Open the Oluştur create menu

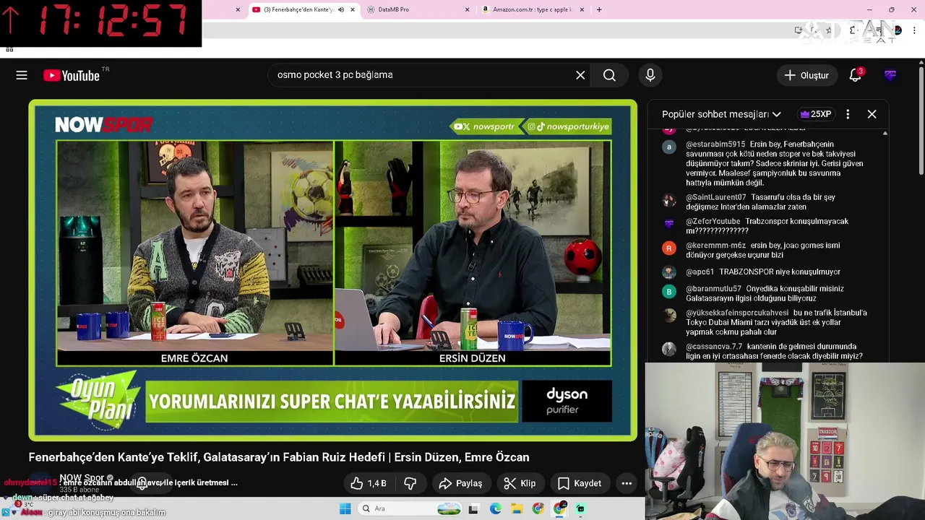point(806,75)
